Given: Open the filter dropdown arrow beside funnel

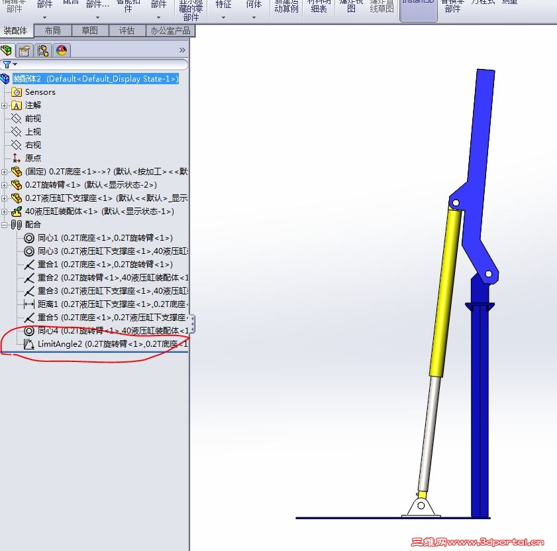Looking at the screenshot, I should coord(15,64).
